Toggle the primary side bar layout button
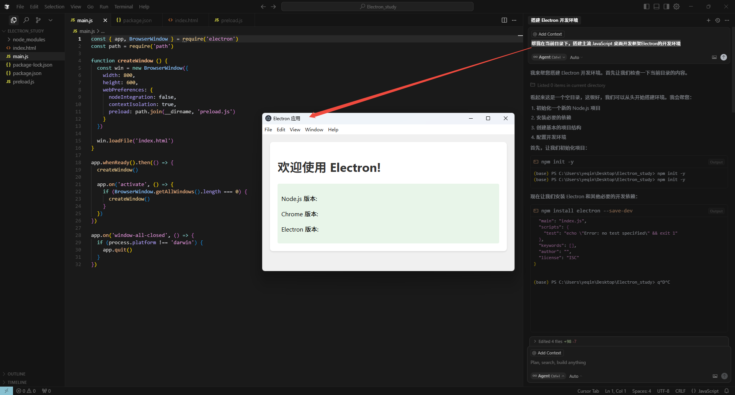Screen dimensions: 735x395 (x=647, y=7)
